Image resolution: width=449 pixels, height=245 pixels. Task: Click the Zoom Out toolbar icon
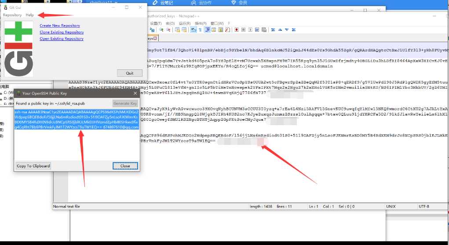168,30
